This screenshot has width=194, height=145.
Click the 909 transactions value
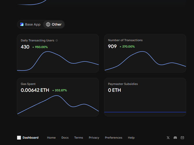click(x=112, y=46)
